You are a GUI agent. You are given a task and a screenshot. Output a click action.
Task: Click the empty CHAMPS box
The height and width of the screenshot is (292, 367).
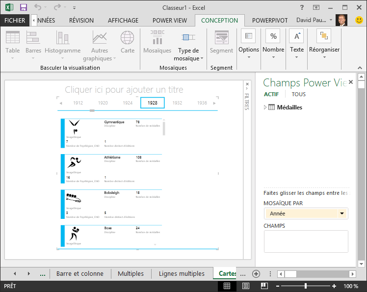click(306, 241)
